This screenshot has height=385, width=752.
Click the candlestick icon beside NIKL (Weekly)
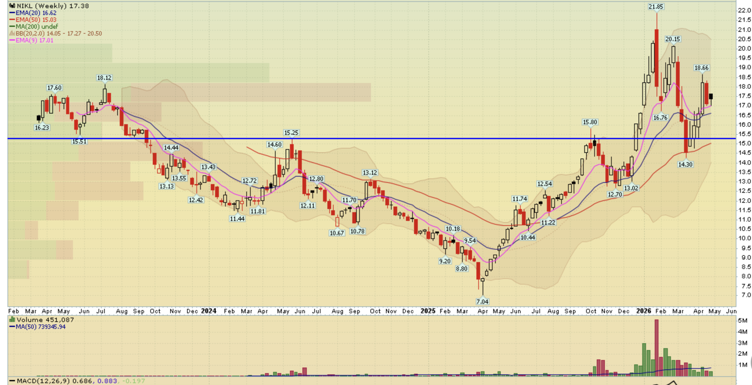pos(12,6)
